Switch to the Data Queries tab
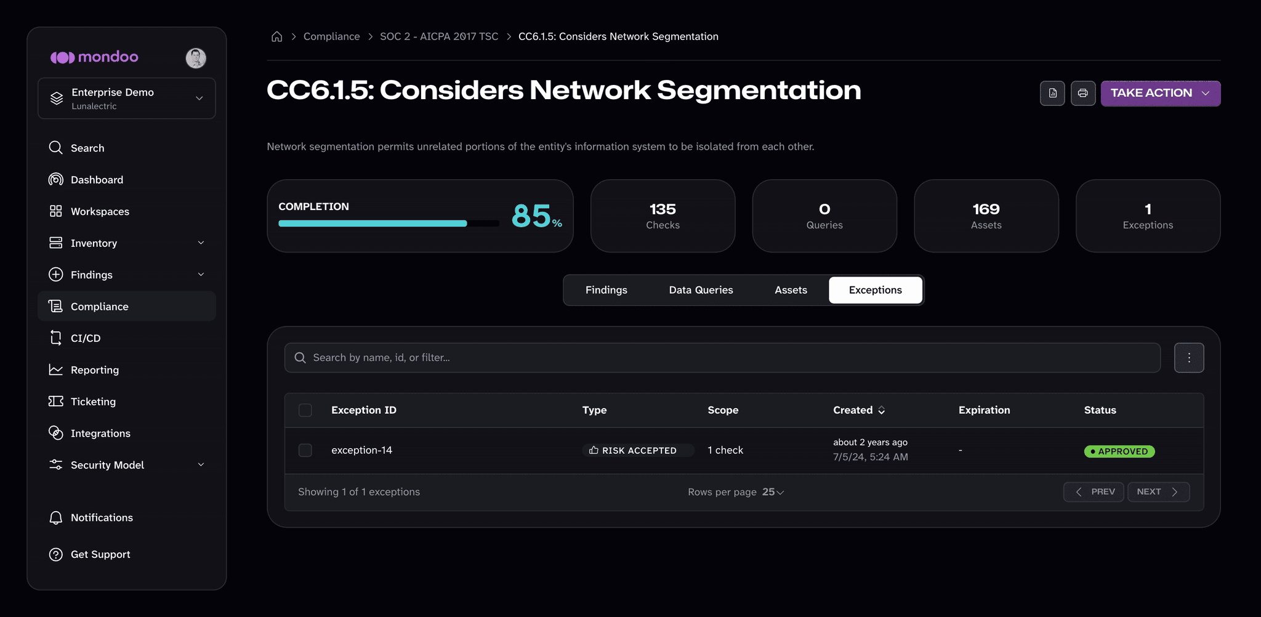The height and width of the screenshot is (617, 1261). [x=701, y=290]
